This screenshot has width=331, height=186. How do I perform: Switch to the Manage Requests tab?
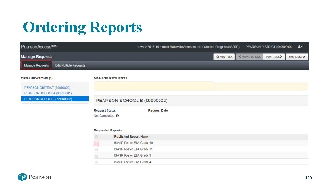tap(36, 65)
